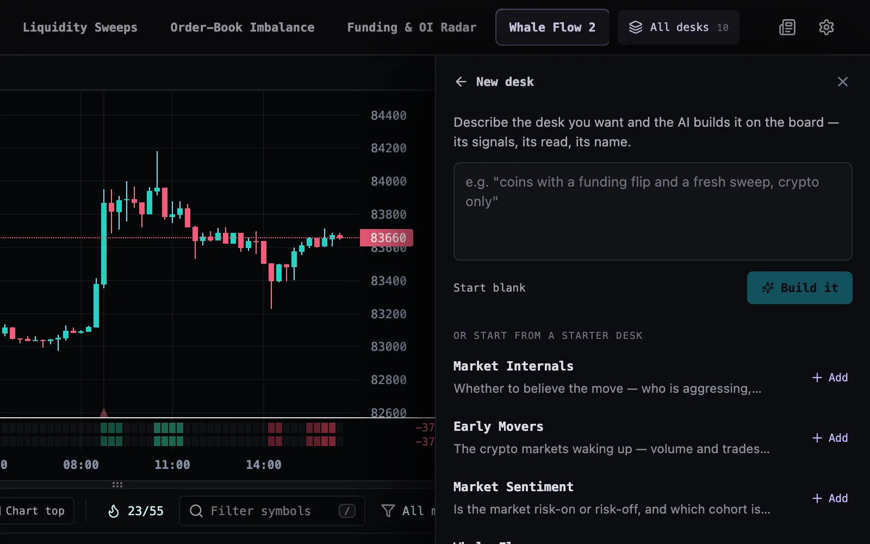Screen dimensions: 870x544
Task: Click the top -37 heat strip value
Action: [x=425, y=428]
